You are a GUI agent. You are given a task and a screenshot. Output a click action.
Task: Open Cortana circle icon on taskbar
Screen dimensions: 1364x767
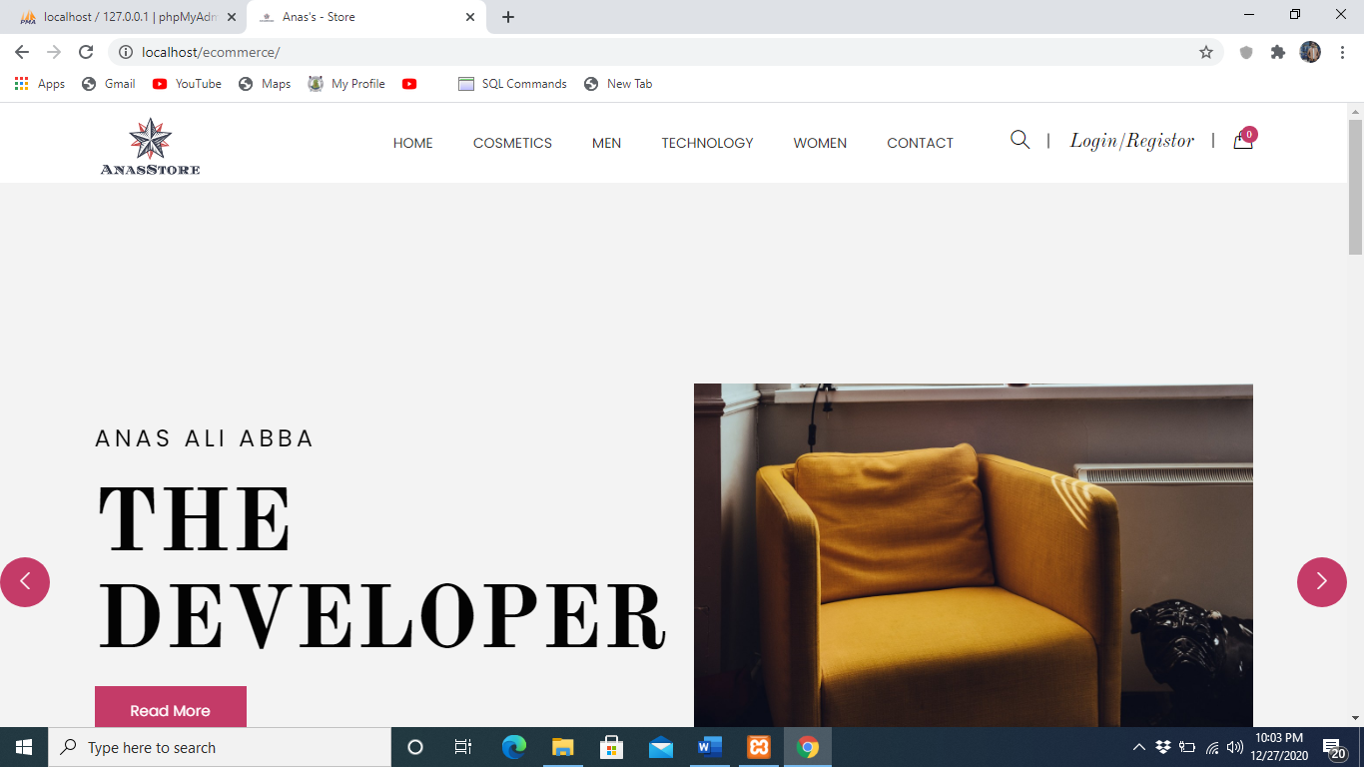(x=415, y=747)
